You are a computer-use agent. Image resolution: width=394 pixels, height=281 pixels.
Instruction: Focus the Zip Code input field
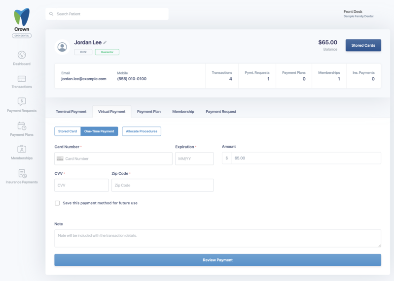pos(163,185)
